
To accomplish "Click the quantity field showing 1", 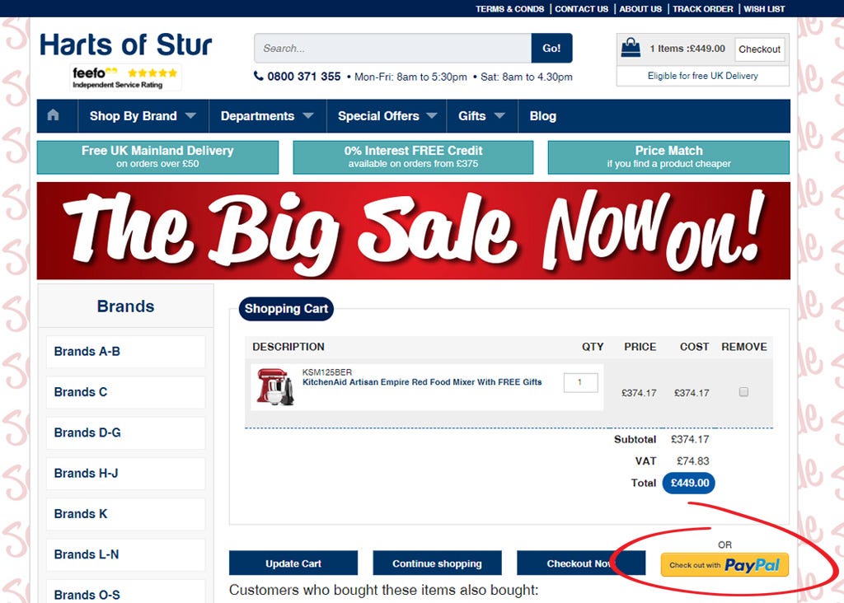I will pyautogui.click(x=581, y=382).
